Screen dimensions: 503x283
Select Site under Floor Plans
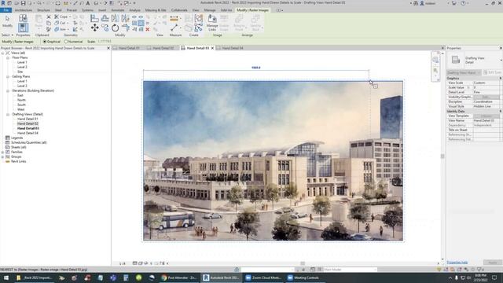click(x=20, y=72)
